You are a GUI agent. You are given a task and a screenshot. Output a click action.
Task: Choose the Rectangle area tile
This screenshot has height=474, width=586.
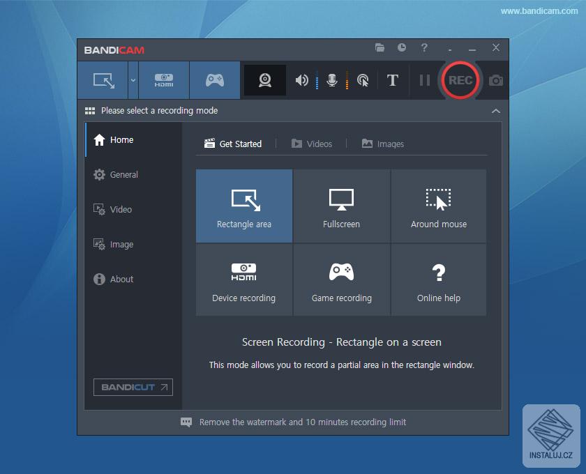point(244,206)
